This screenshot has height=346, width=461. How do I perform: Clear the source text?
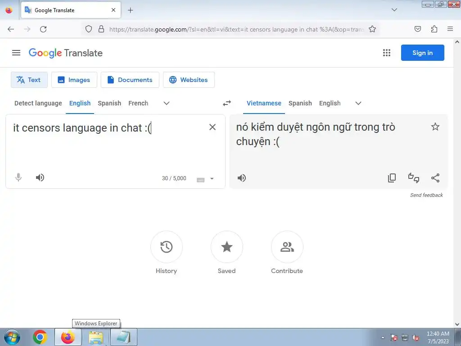212,127
